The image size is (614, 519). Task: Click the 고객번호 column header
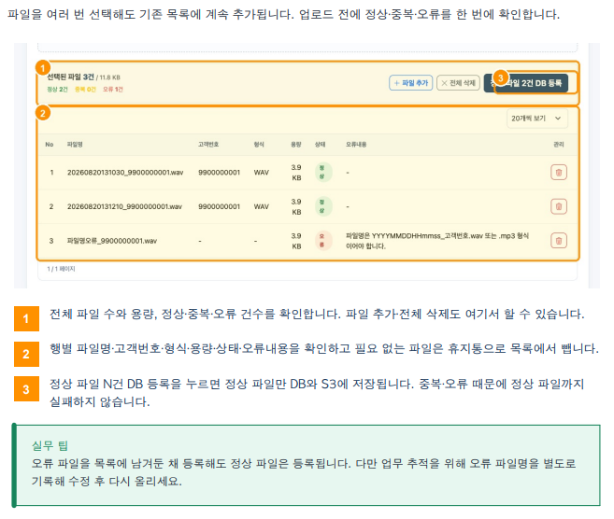click(208, 145)
